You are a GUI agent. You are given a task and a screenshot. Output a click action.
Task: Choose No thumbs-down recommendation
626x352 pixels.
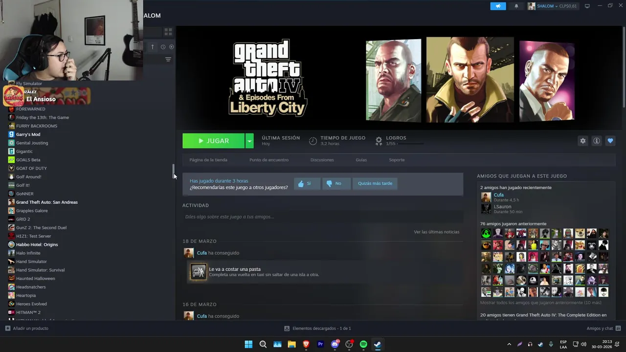(336, 183)
